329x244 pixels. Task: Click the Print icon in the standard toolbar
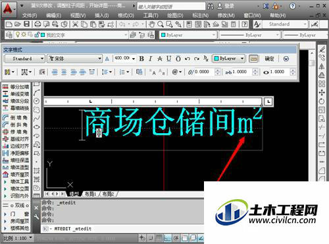[x=38, y=24]
